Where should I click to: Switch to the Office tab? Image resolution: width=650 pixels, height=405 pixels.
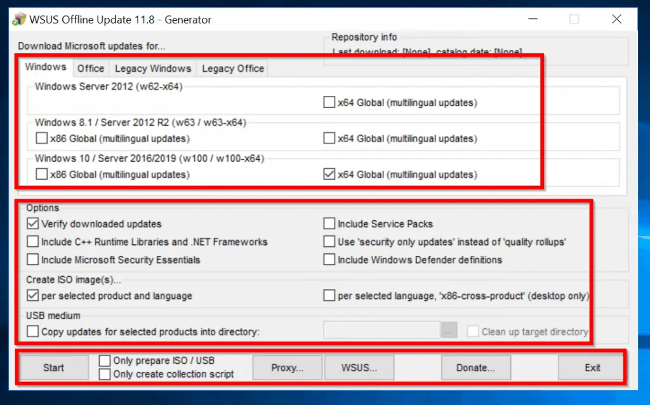tap(91, 68)
